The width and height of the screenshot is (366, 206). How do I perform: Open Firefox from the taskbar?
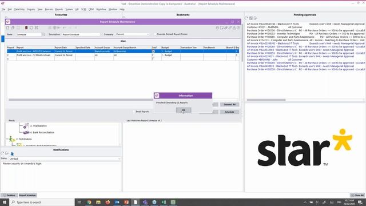[108, 202]
